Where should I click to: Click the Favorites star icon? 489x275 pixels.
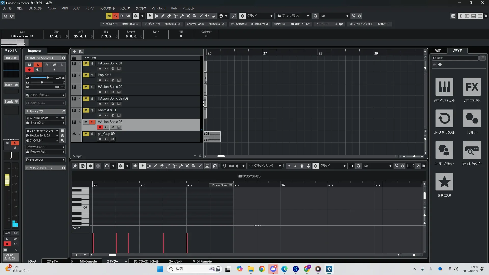click(x=444, y=182)
